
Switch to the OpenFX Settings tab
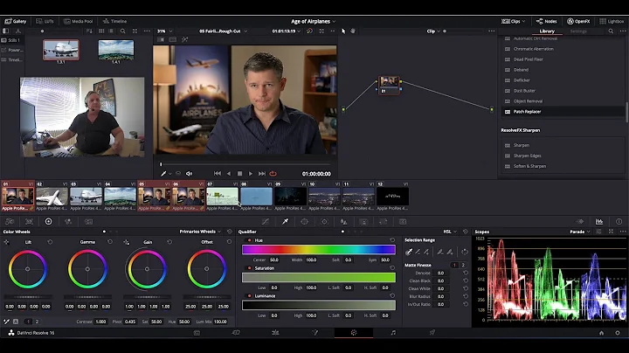(578, 31)
